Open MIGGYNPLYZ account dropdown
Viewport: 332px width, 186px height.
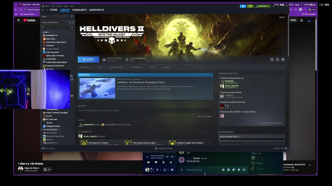[x=262, y=6]
